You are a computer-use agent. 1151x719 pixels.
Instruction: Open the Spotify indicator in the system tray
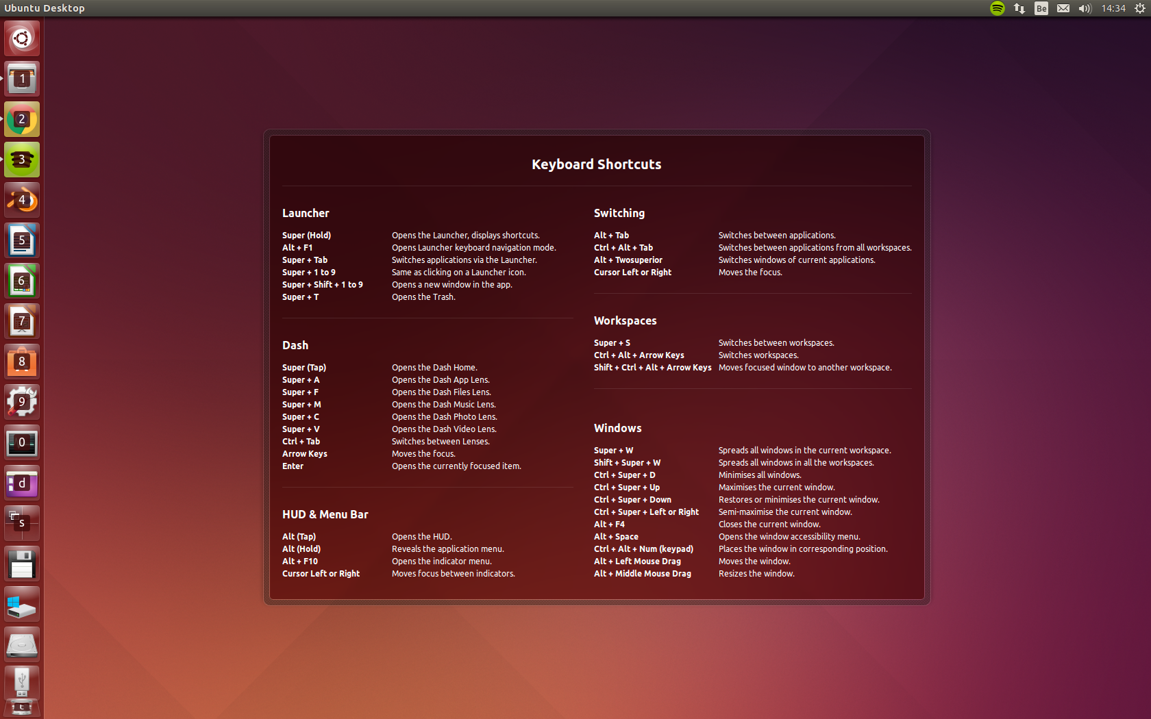[x=997, y=8]
